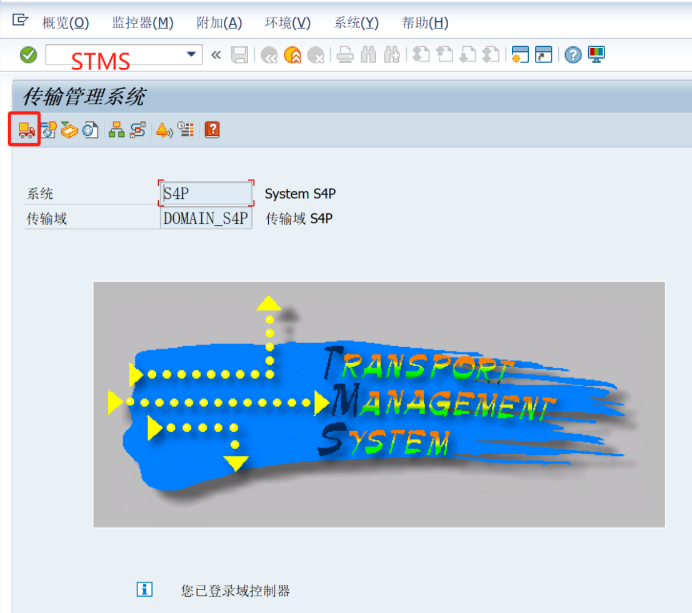Open the 监控器(M) menu
This screenshot has height=613, width=692.
[x=143, y=23]
